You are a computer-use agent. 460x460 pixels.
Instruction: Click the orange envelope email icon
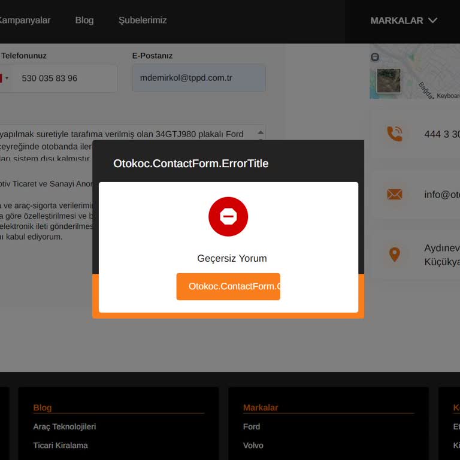[x=395, y=194]
